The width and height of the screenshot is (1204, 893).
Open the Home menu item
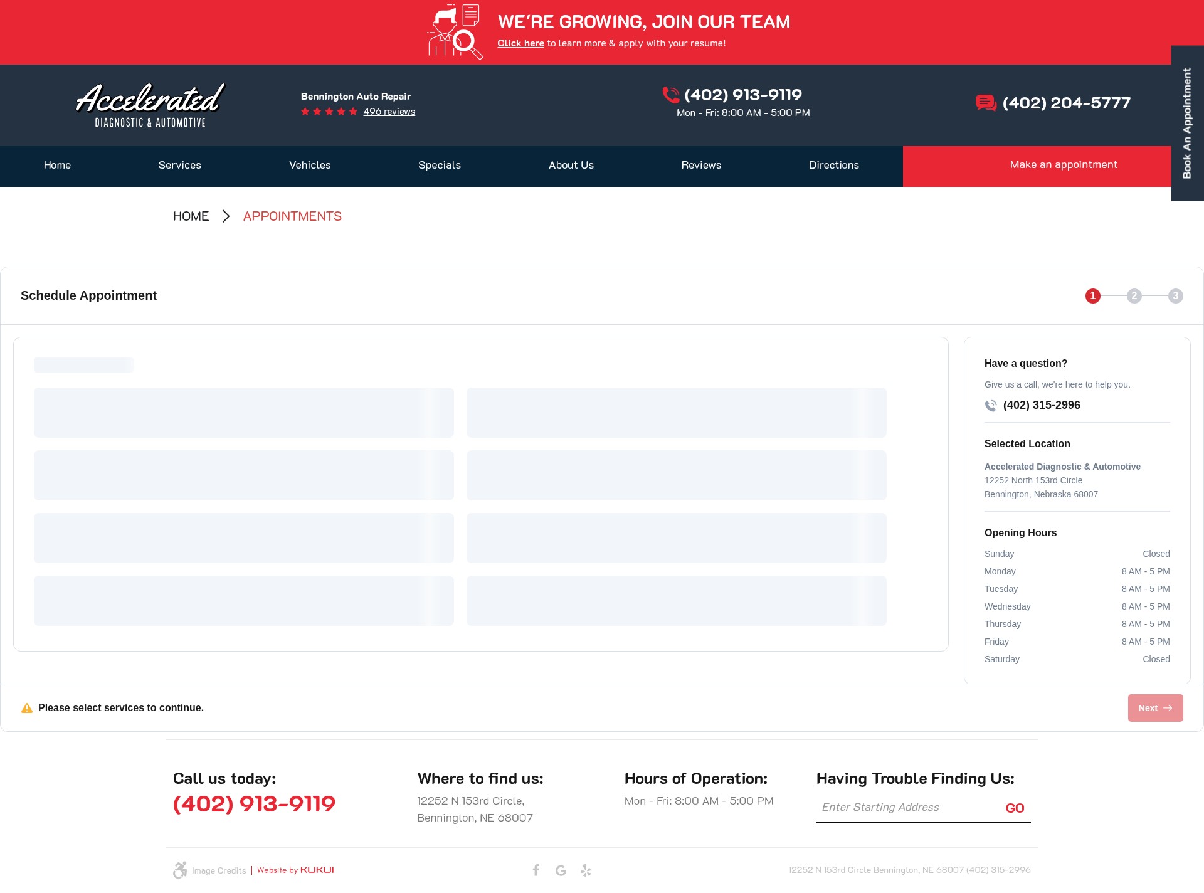click(57, 166)
